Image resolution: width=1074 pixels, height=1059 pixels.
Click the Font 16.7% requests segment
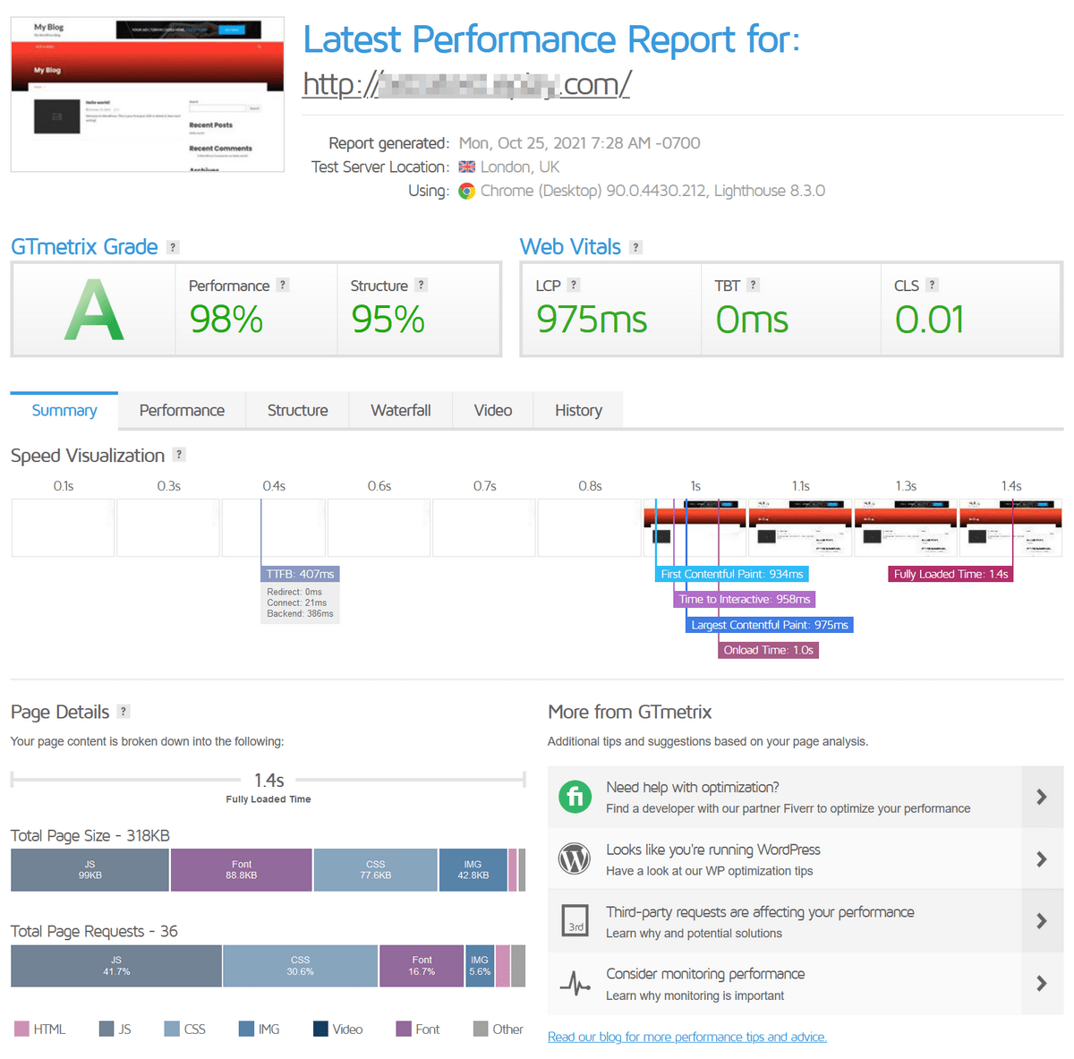[x=422, y=966]
